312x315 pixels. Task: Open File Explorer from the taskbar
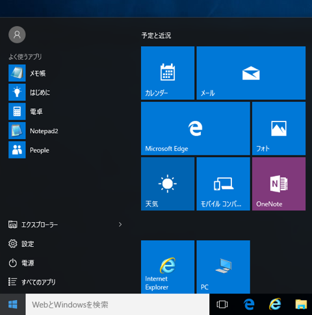[x=301, y=305]
